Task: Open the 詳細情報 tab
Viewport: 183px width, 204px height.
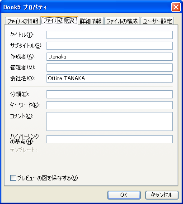Action: (x=91, y=21)
